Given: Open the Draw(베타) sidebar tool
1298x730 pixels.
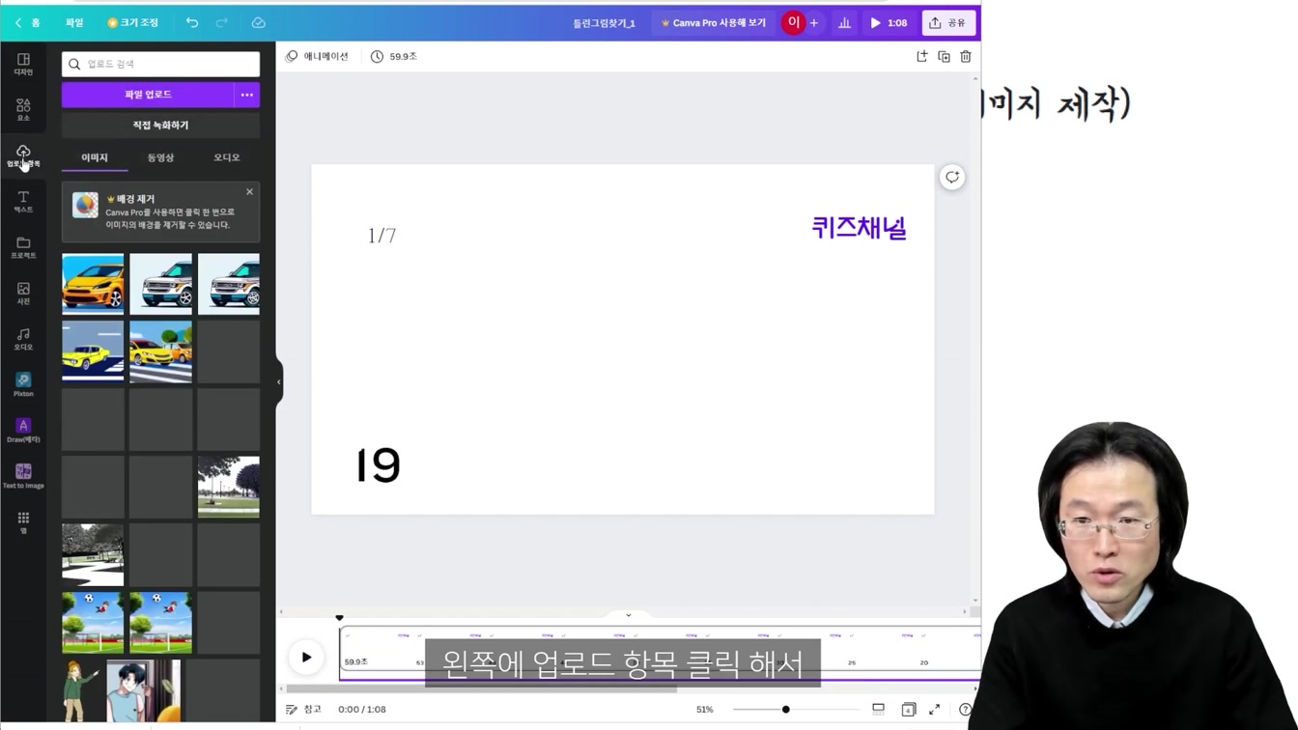Looking at the screenshot, I should (23, 431).
